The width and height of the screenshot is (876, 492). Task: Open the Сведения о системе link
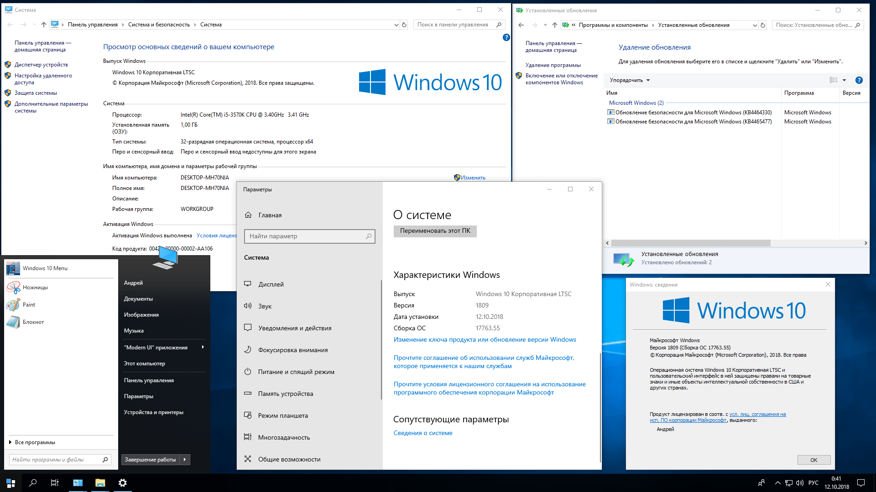click(x=422, y=433)
